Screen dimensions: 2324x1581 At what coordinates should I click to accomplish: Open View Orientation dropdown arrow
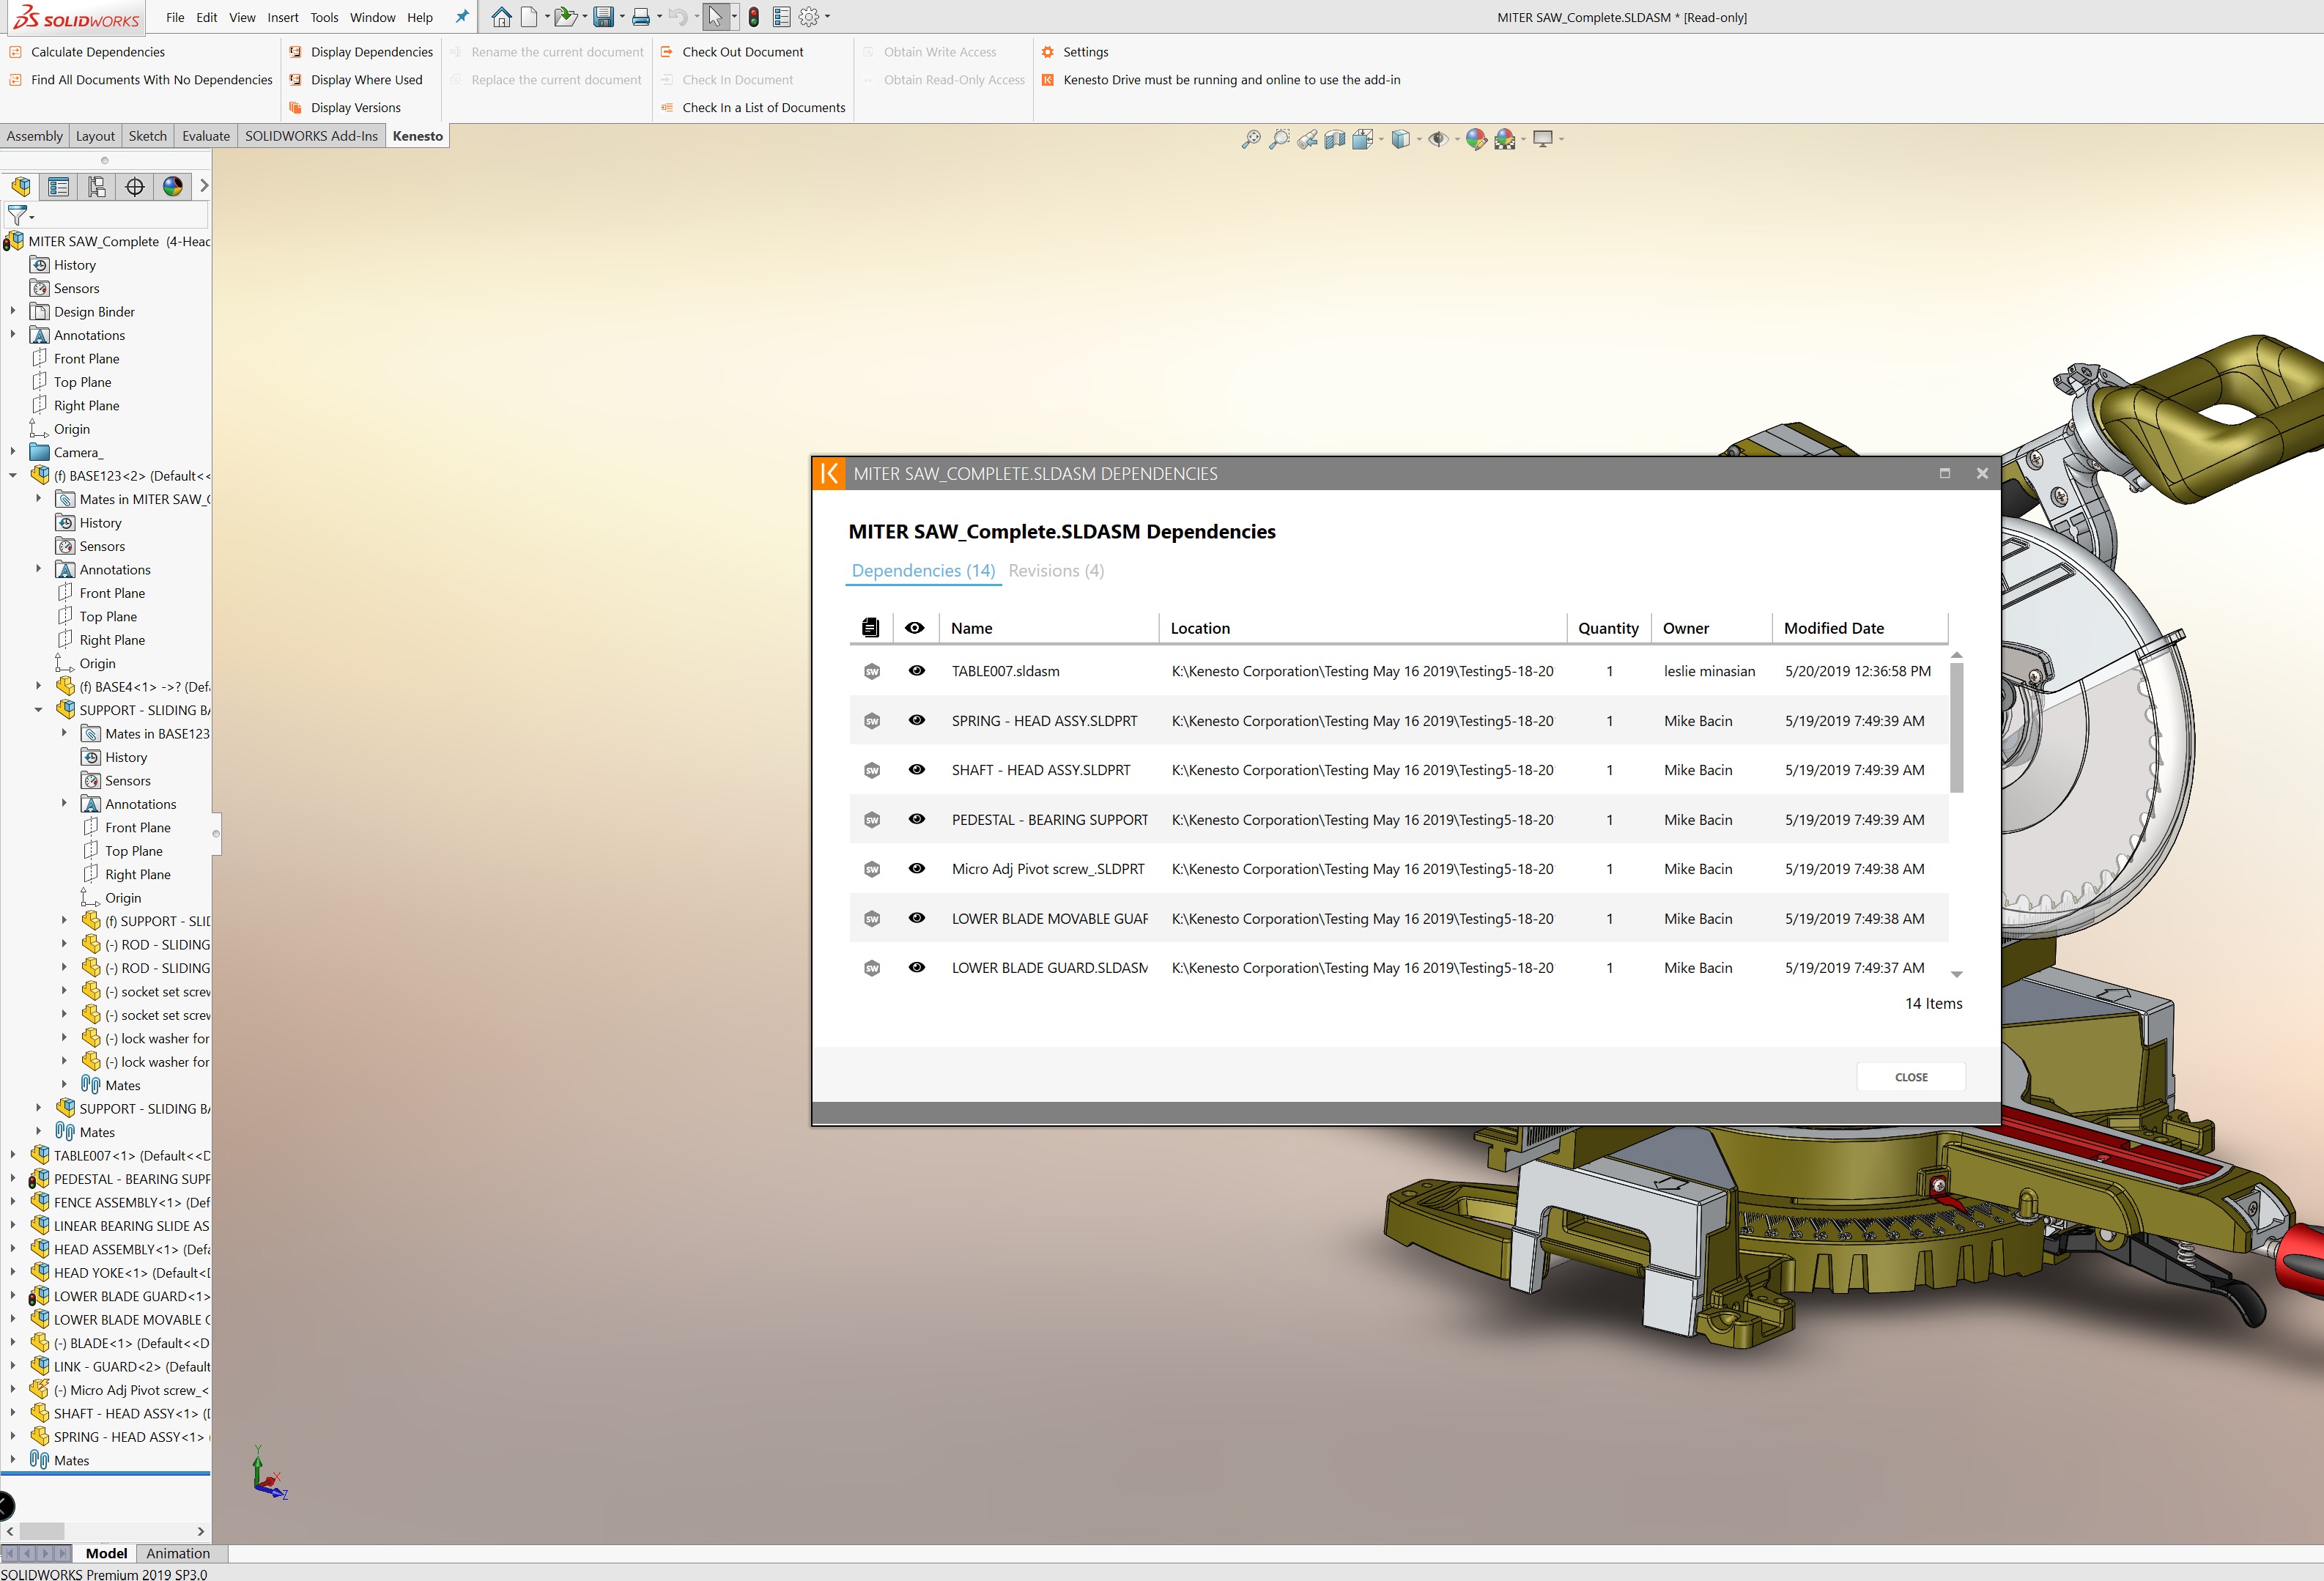point(1381,140)
